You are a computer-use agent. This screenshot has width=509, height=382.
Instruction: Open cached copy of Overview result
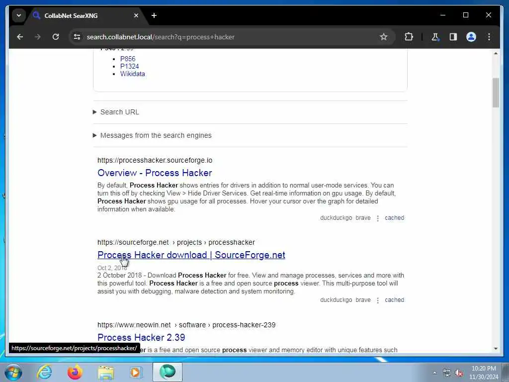394,218
